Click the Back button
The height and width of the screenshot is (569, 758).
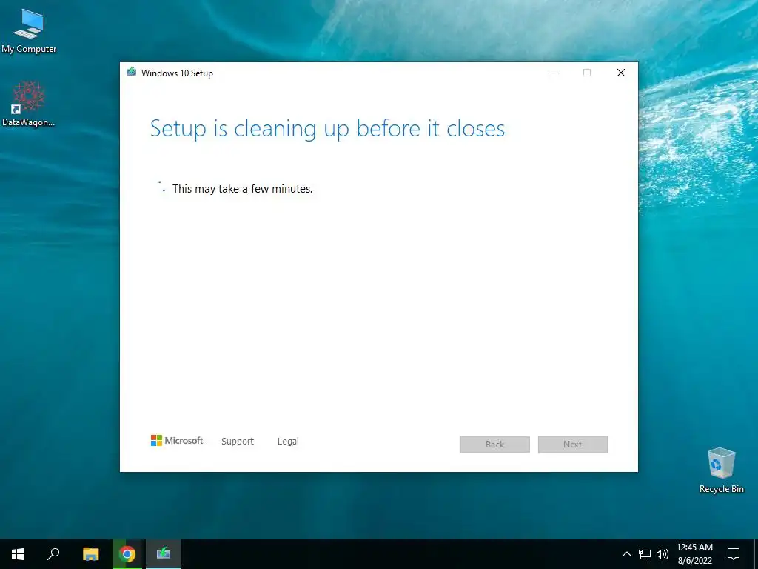click(x=495, y=445)
